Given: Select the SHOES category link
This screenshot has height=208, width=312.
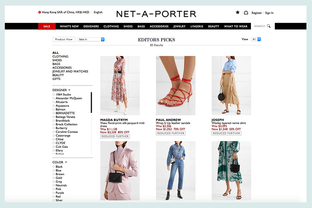Looking at the screenshot, I should pos(57,60).
